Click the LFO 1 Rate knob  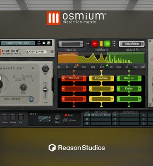[x=57, y=118]
